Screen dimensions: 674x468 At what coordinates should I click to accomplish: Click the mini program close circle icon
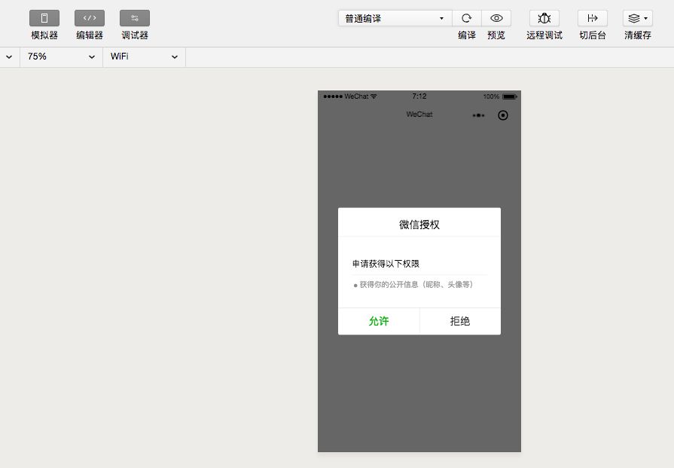pos(502,115)
